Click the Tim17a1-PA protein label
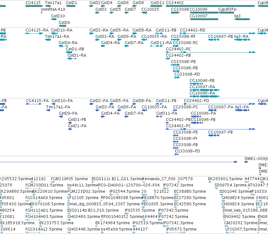The width and height of the screenshot is (268, 234). point(58,107)
